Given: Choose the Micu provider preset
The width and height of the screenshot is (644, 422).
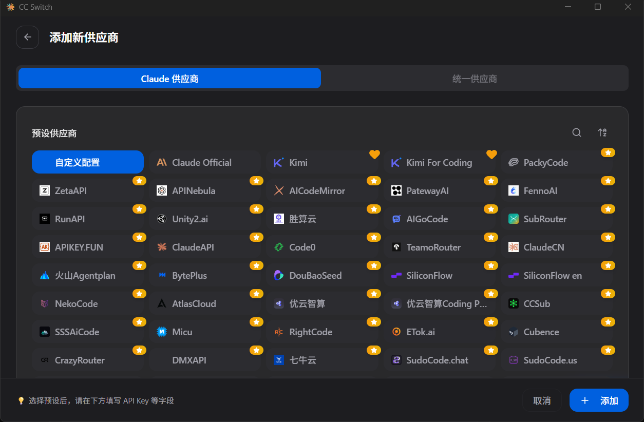Looking at the screenshot, I should [x=205, y=332].
